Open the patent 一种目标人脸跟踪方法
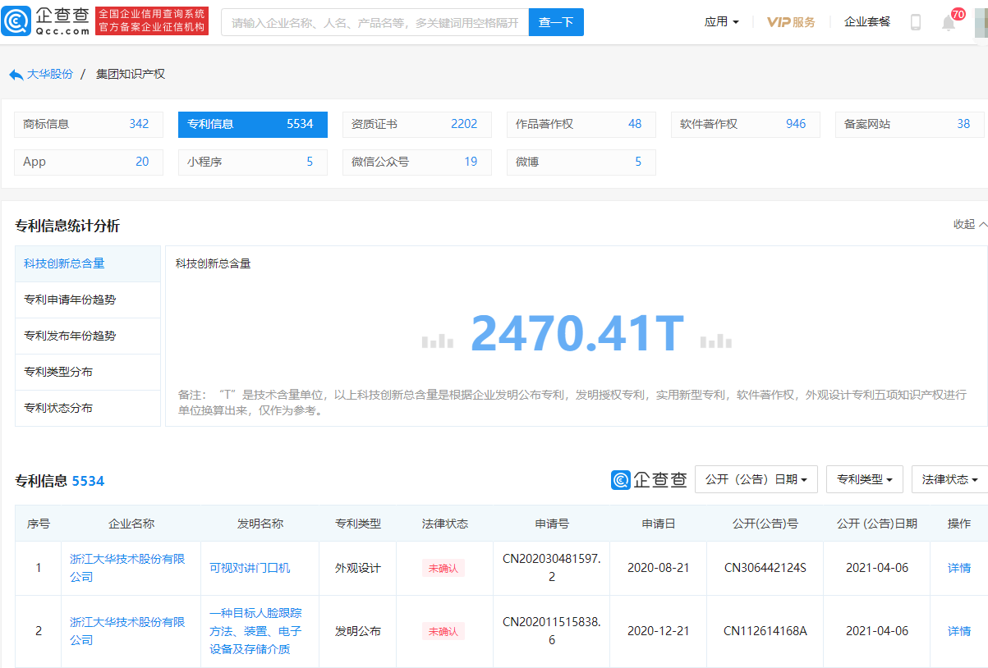The height and width of the screenshot is (668, 988). click(255, 631)
